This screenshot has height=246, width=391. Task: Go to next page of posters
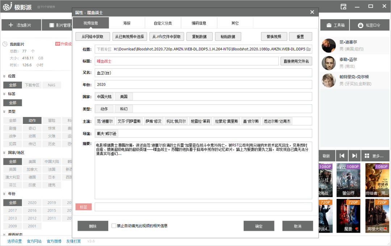pos(354,156)
